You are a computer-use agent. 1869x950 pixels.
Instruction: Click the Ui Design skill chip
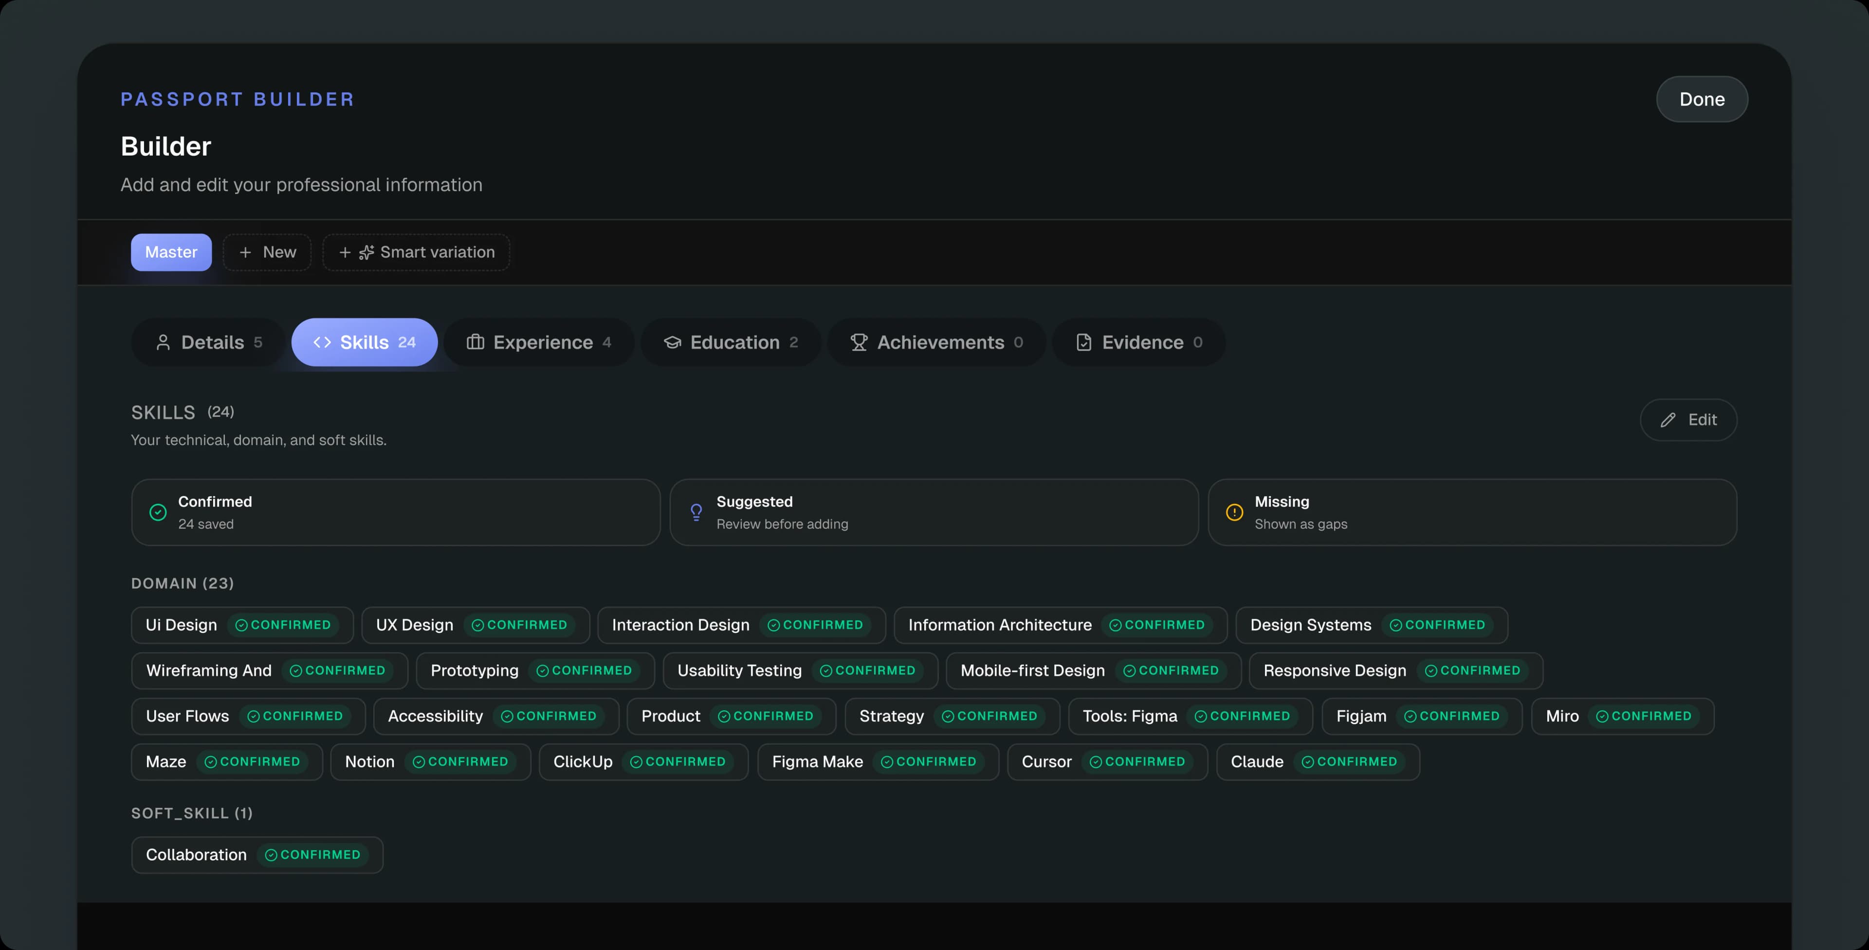click(x=242, y=625)
